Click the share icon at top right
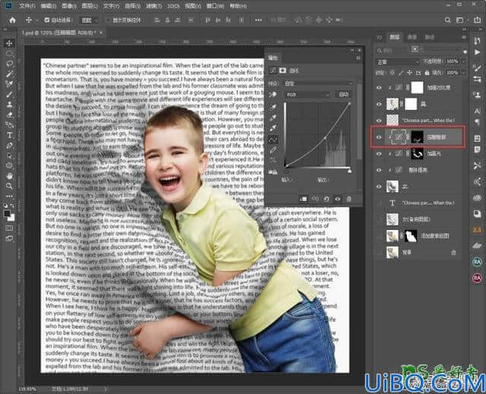 point(477,20)
